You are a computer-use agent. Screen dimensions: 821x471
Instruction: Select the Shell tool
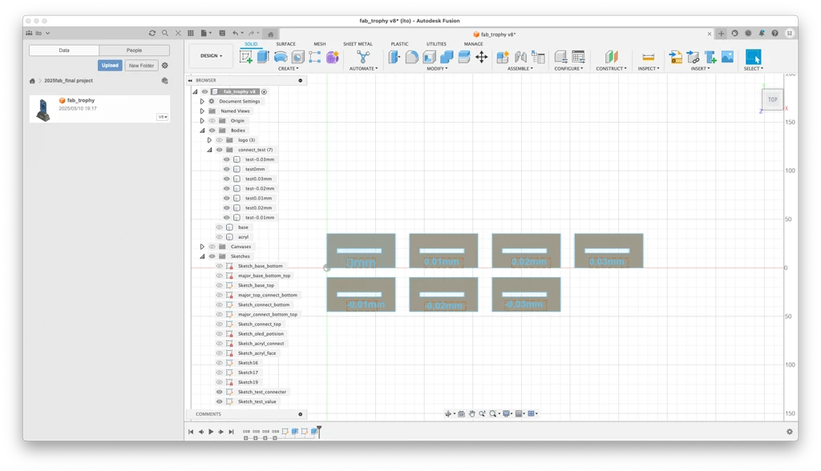click(430, 57)
